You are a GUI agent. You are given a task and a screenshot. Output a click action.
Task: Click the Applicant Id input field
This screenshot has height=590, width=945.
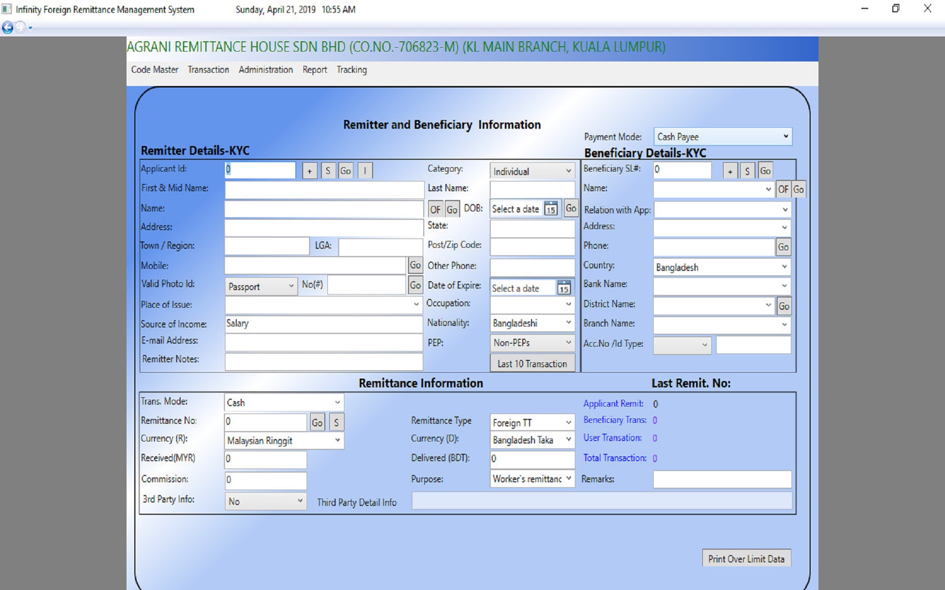point(260,170)
